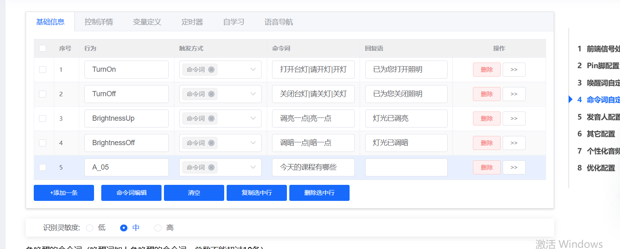
Task: Open the 定时器 tab
Action: pyautogui.click(x=192, y=22)
